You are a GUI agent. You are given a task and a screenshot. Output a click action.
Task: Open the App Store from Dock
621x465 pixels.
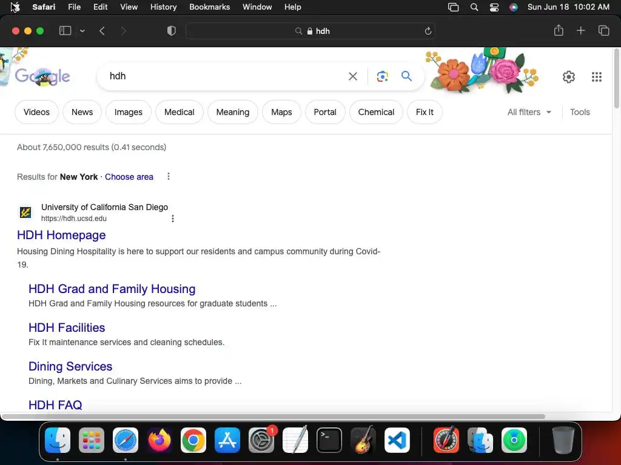pos(227,440)
